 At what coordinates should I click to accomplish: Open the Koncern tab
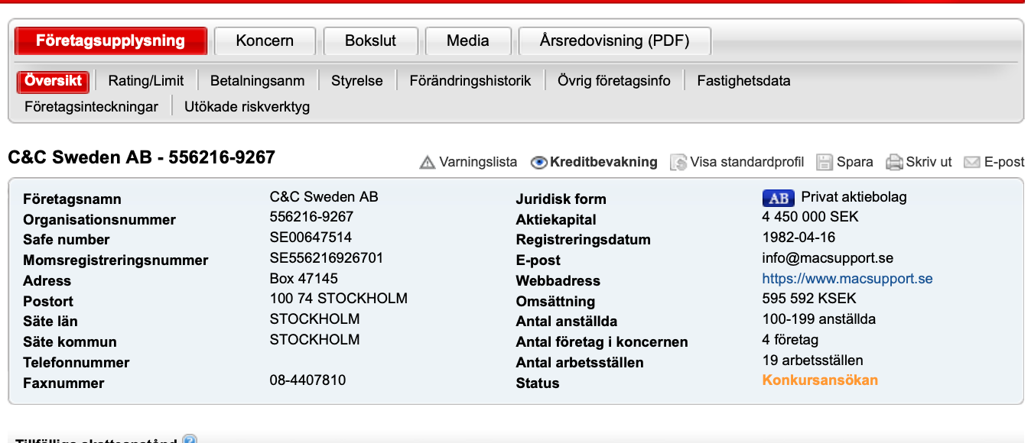coord(265,41)
